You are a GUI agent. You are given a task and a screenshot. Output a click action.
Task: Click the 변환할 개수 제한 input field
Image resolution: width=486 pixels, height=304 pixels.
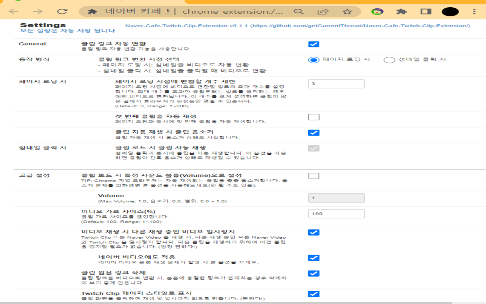(x=336, y=84)
